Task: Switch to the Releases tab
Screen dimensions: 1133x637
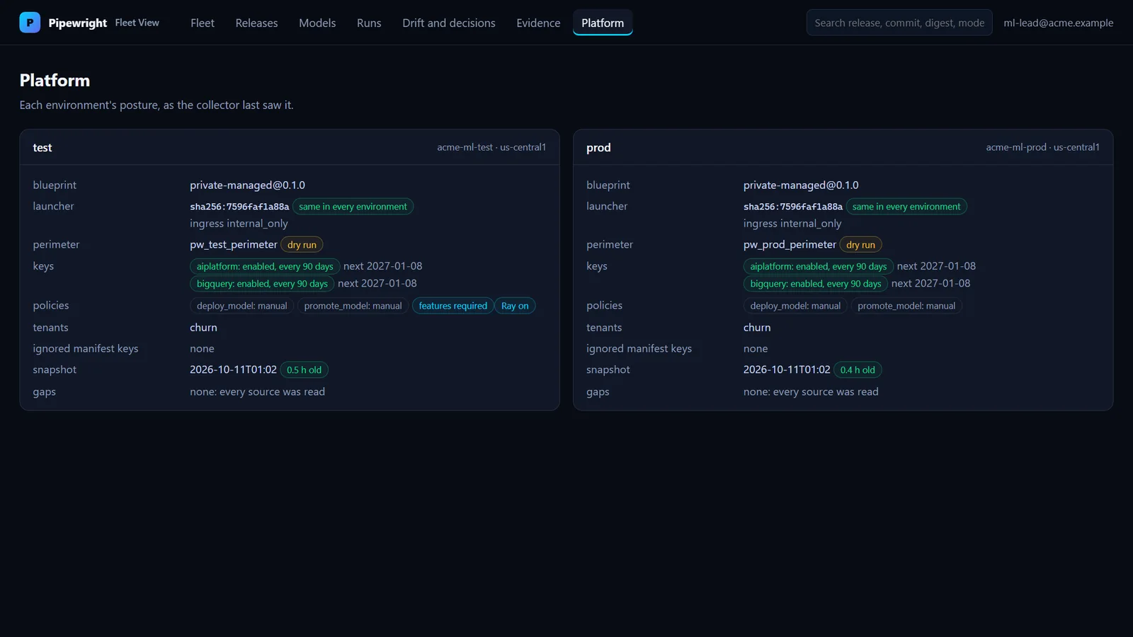Action: point(256,23)
